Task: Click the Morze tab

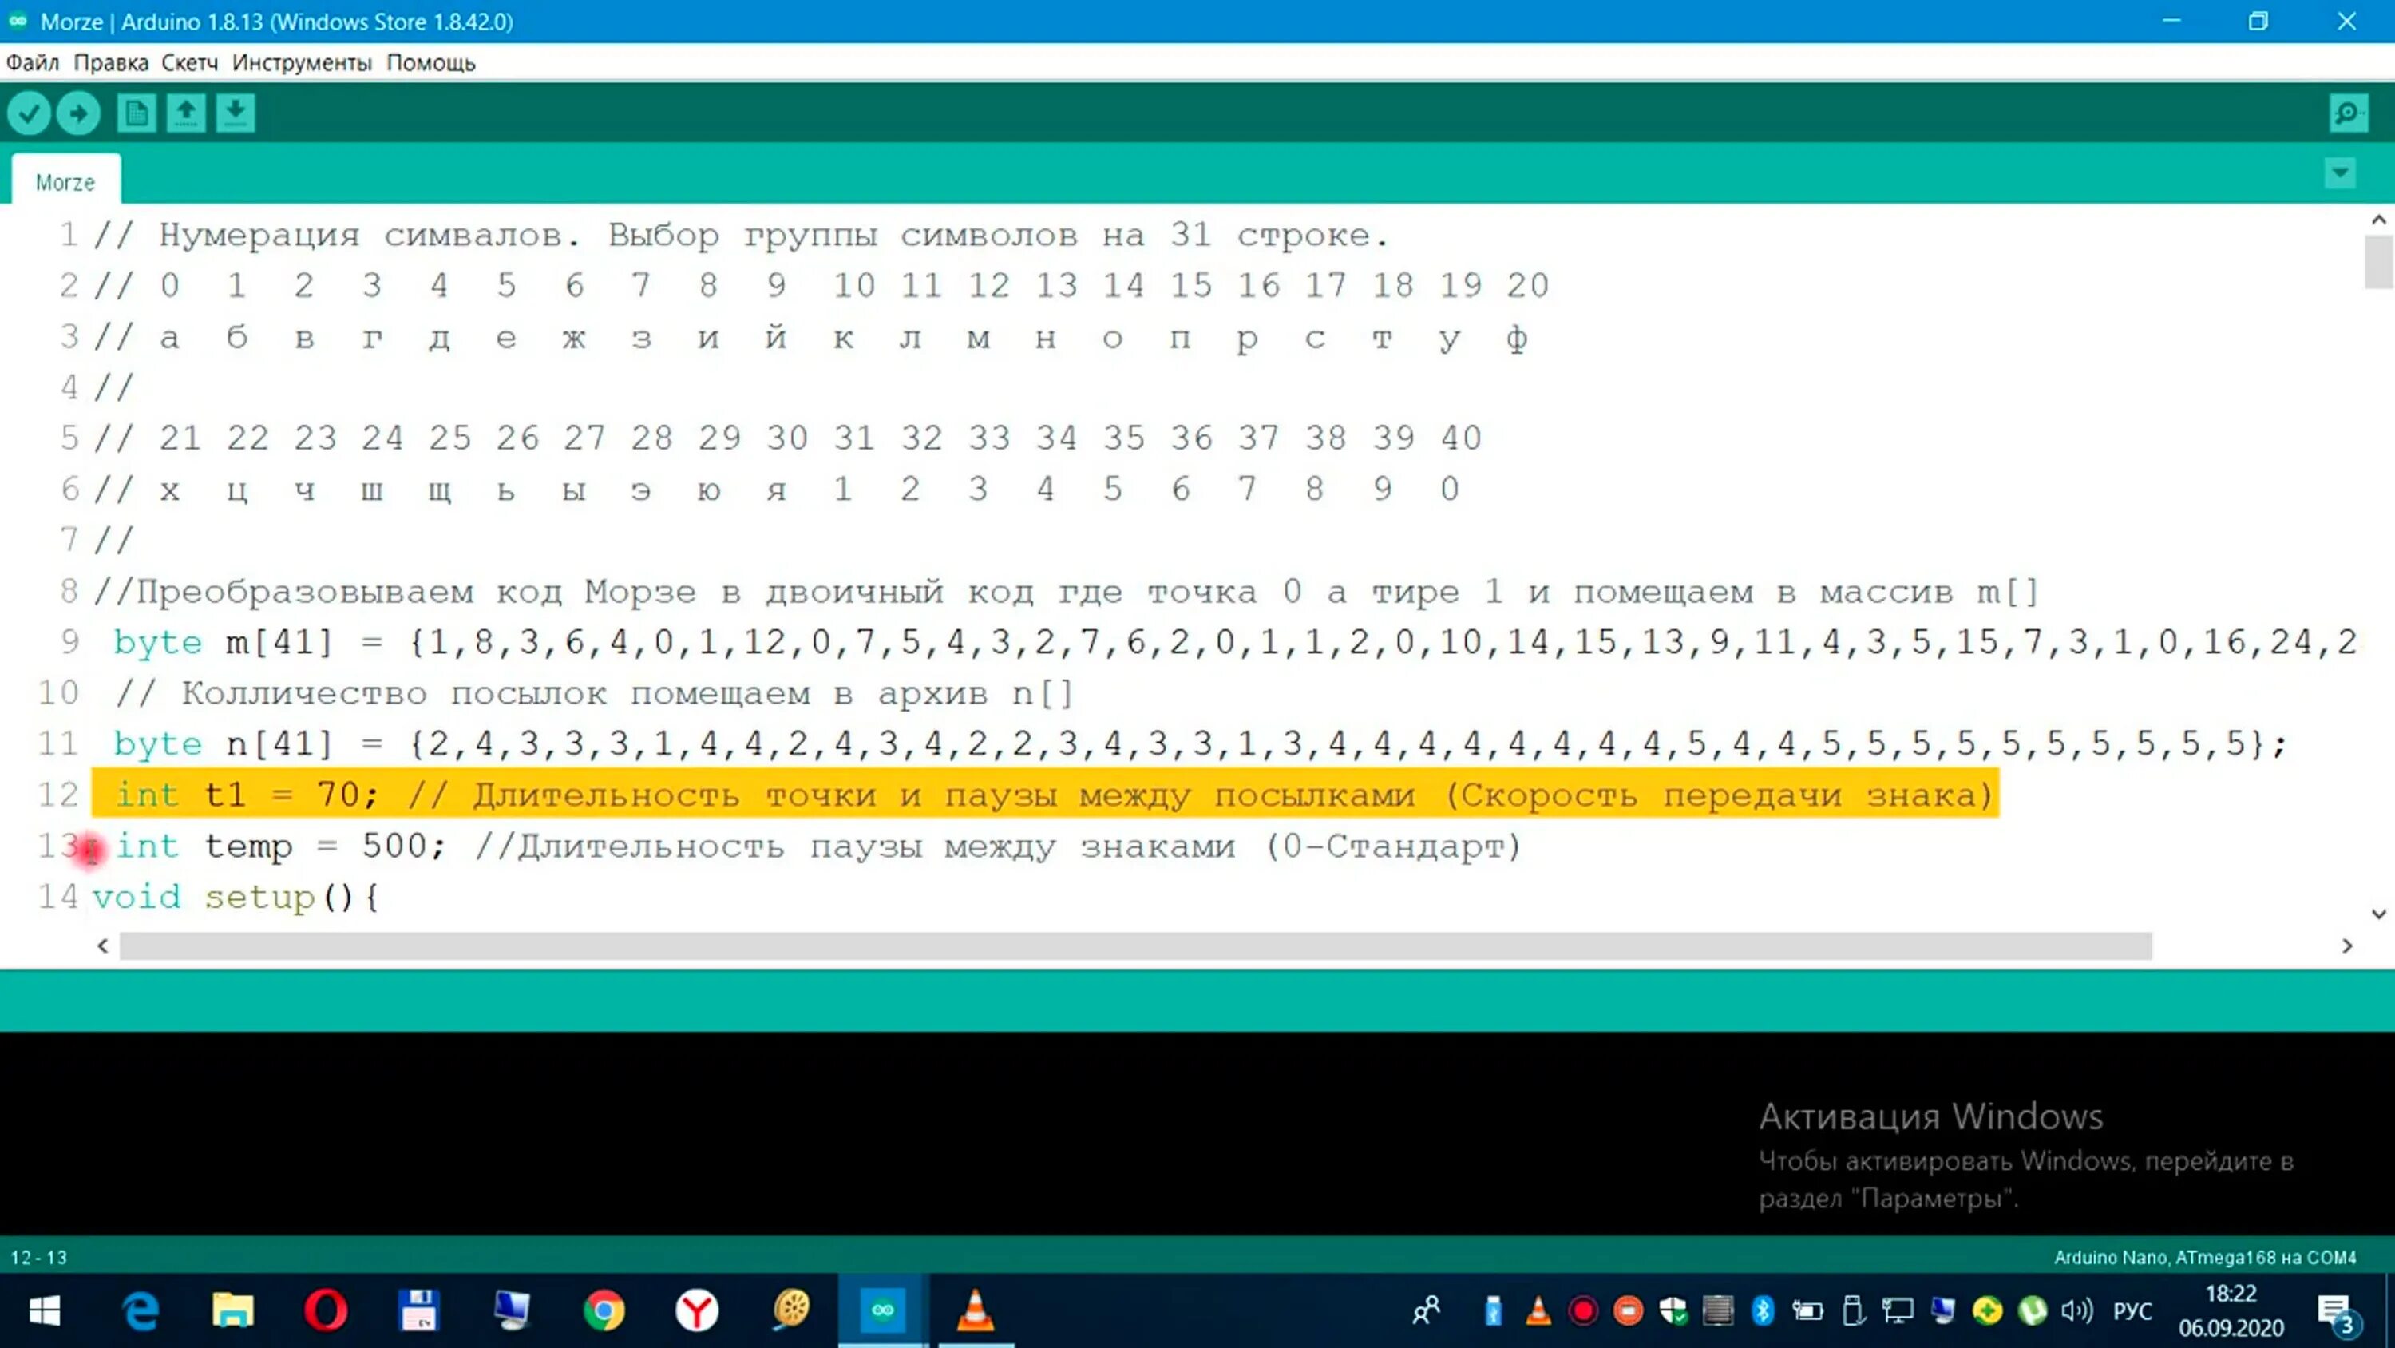Action: pyautogui.click(x=64, y=181)
